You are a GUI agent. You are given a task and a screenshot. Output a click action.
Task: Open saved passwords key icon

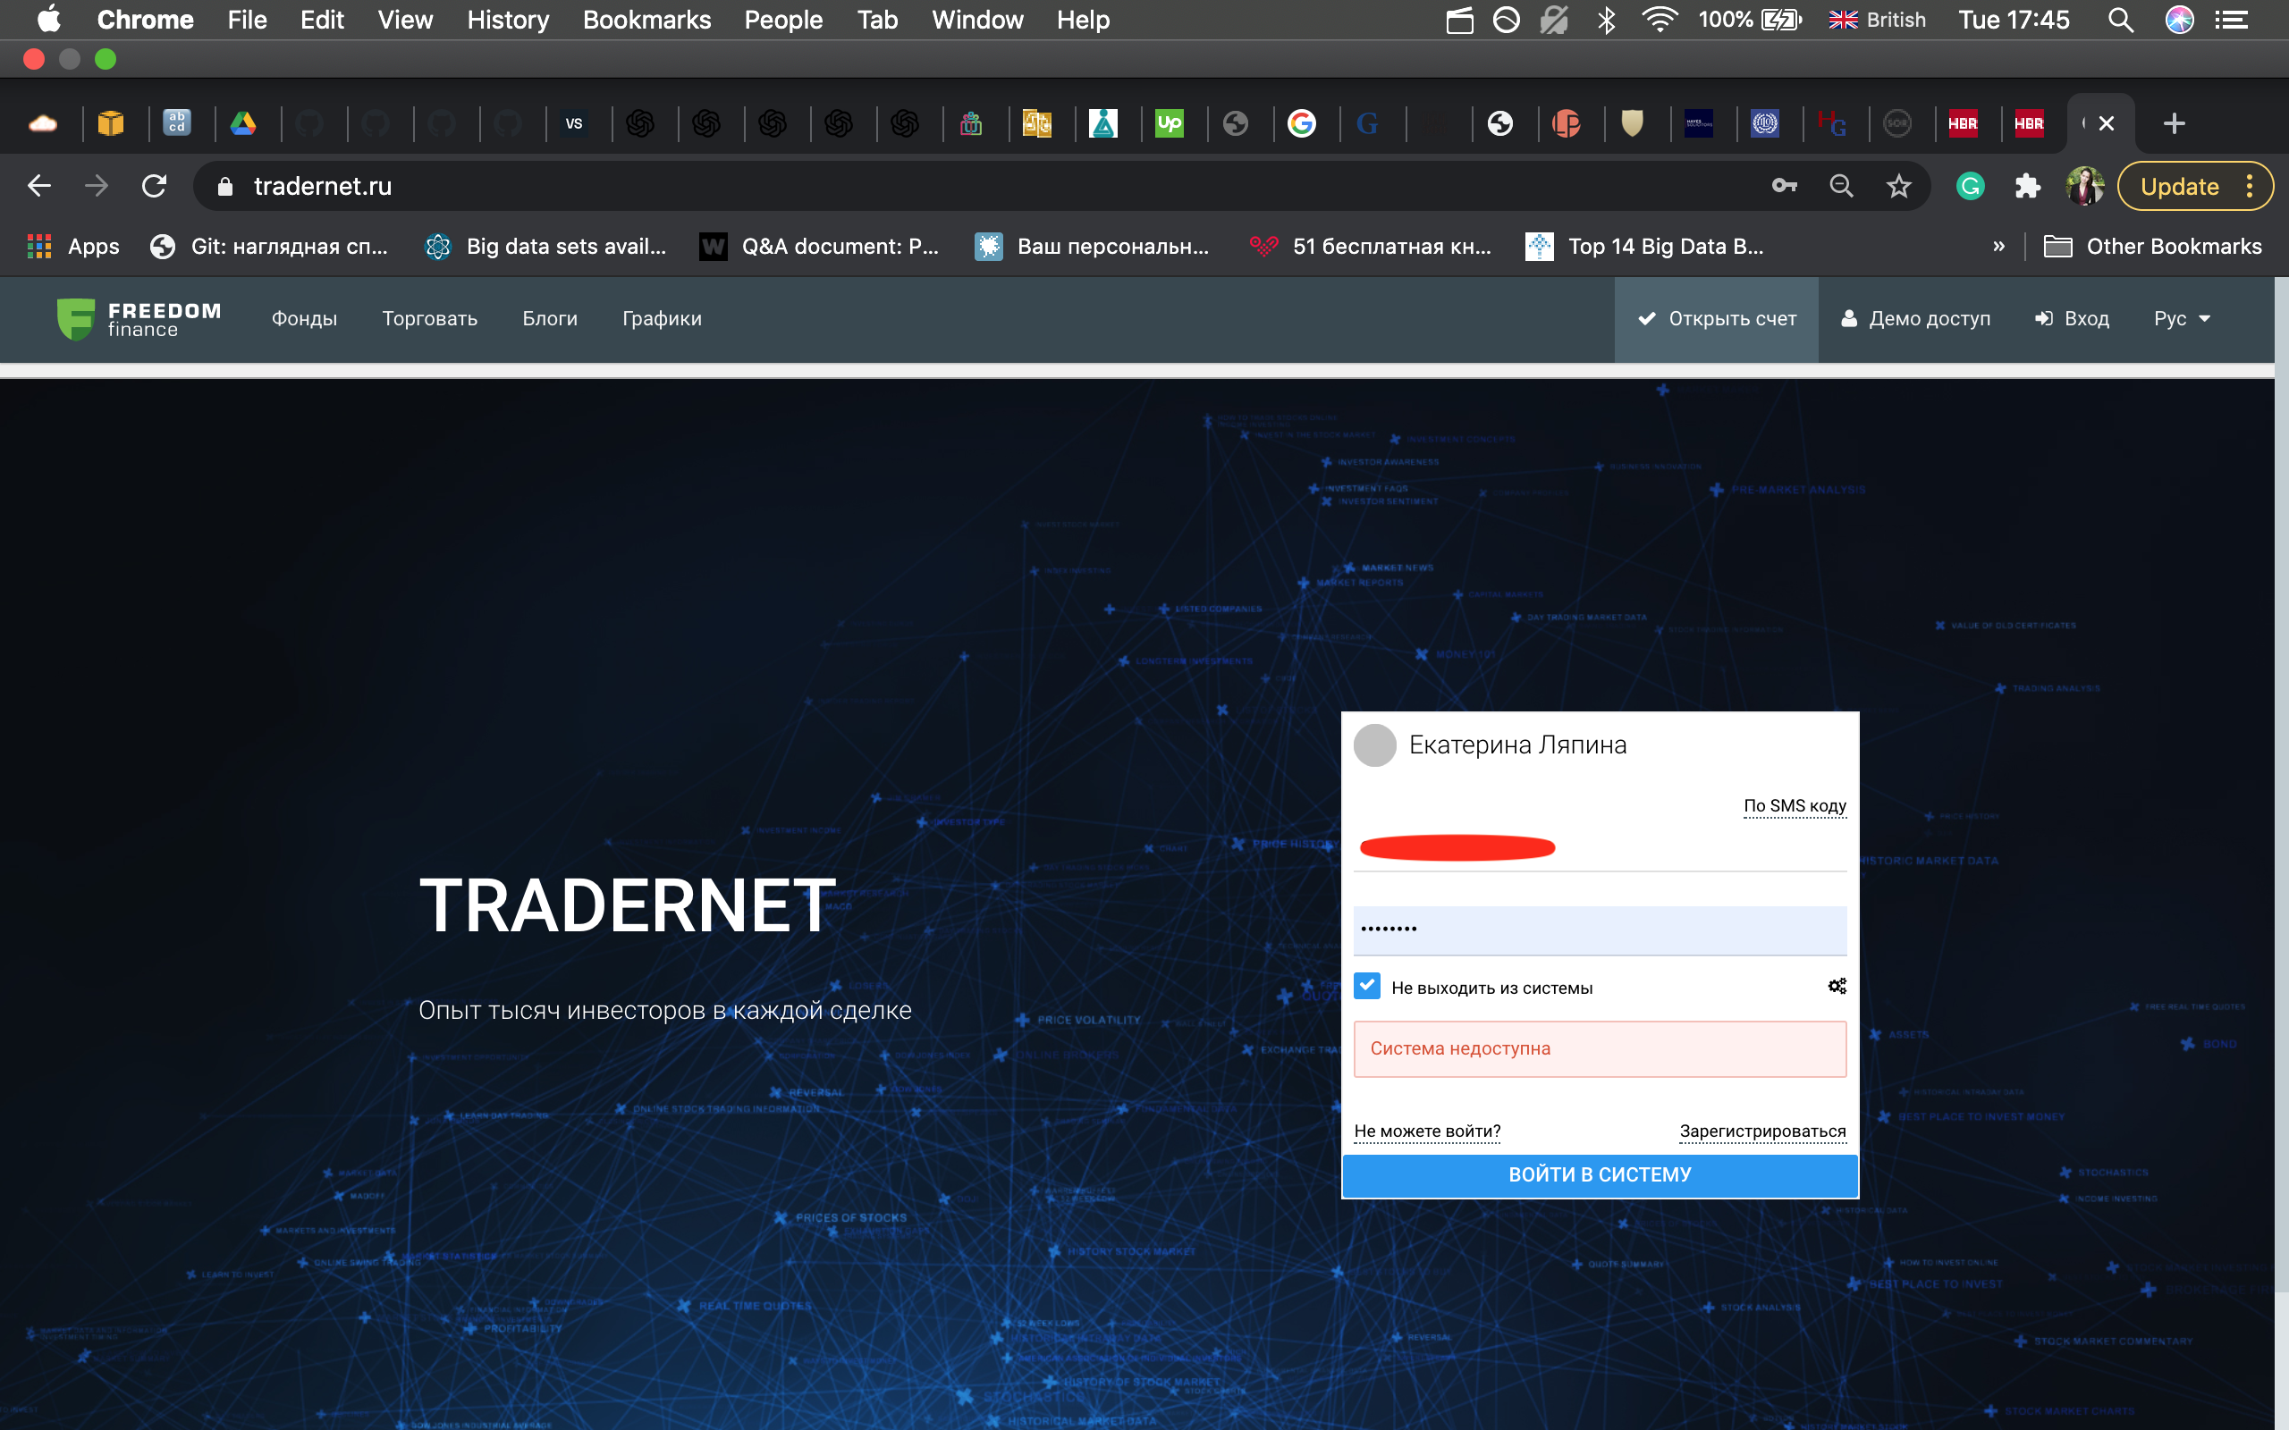1784,186
